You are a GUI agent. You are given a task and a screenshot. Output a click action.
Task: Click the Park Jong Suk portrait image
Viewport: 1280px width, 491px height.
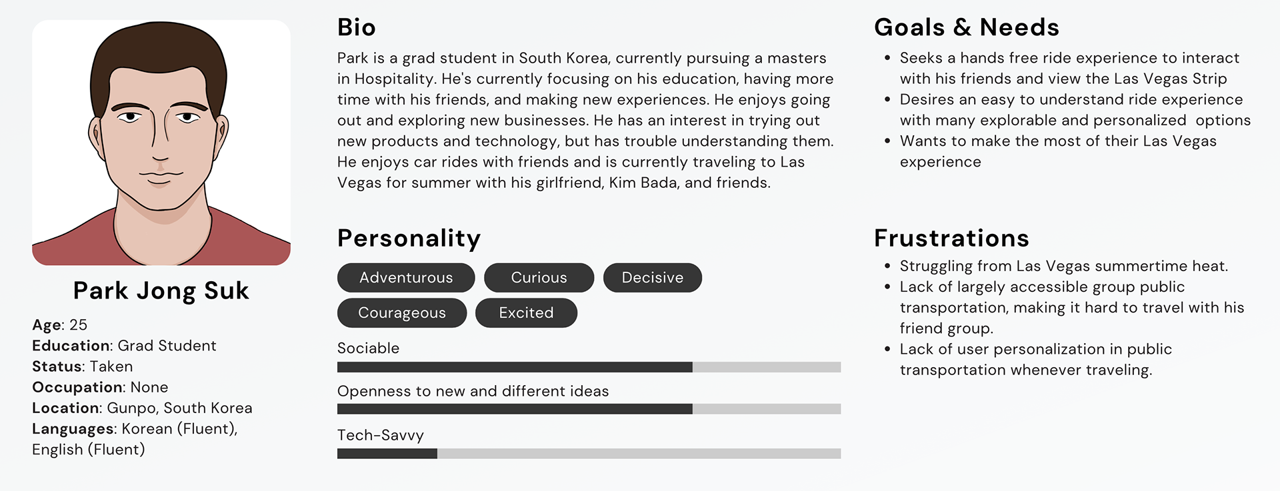tap(161, 143)
